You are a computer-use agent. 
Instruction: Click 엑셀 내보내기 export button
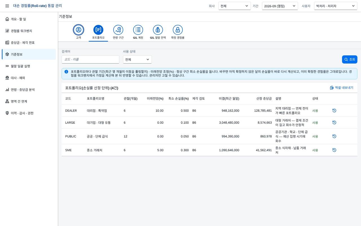pyautogui.click(x=342, y=88)
